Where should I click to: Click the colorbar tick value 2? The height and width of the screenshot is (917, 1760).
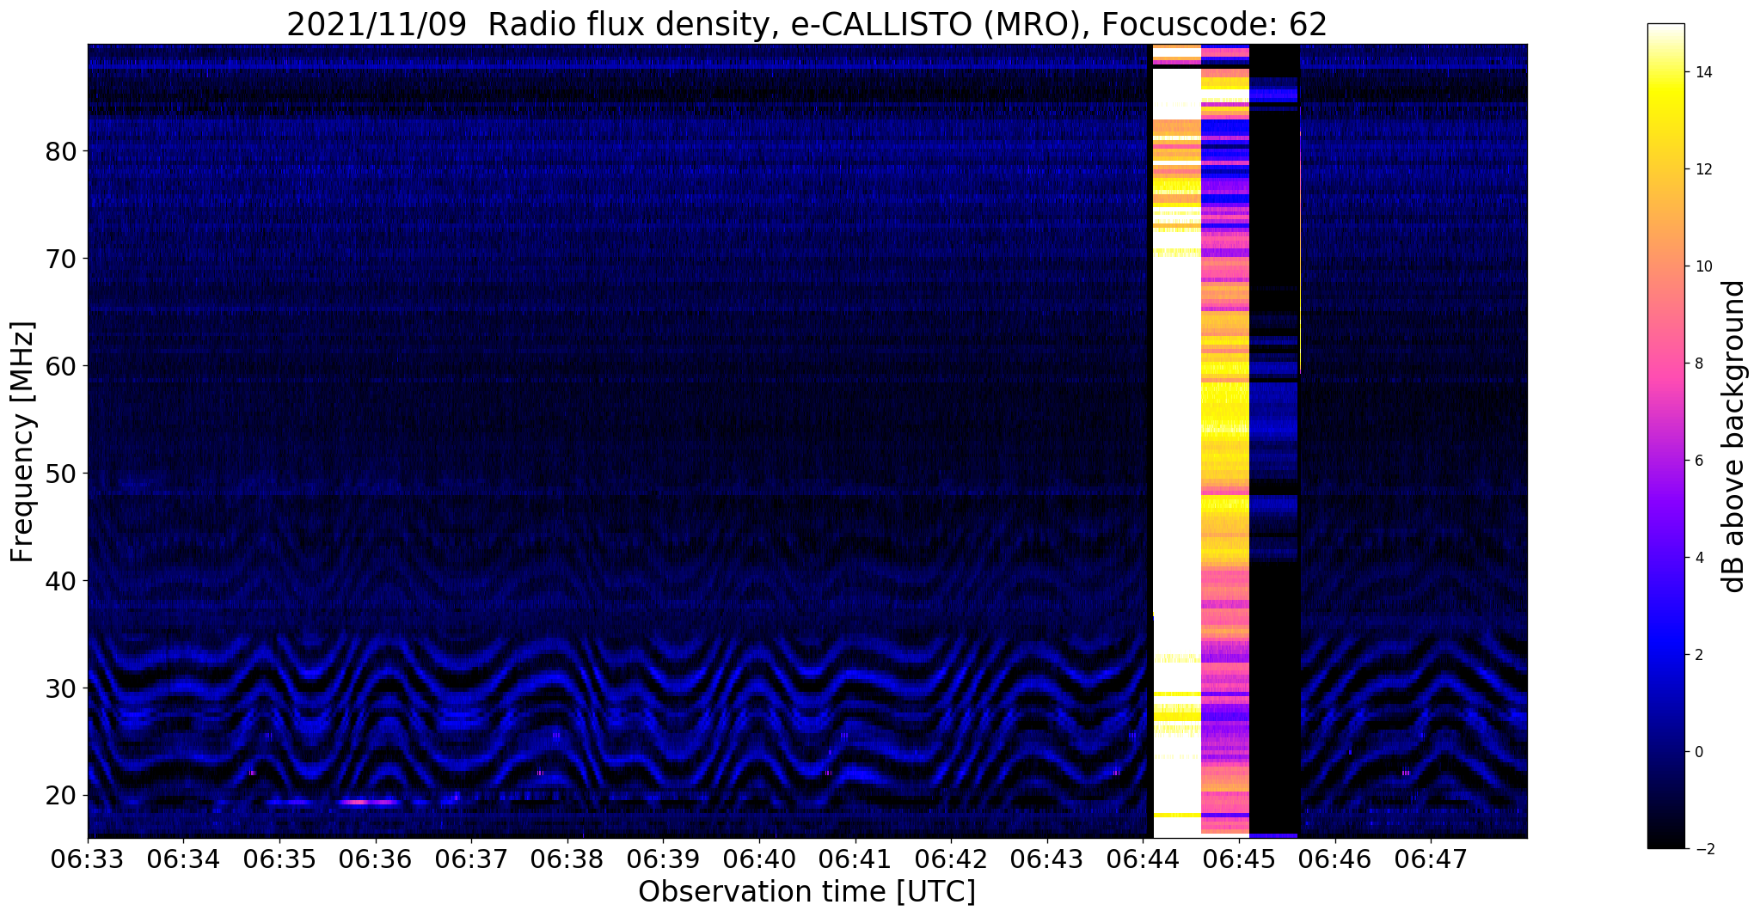click(x=1698, y=655)
